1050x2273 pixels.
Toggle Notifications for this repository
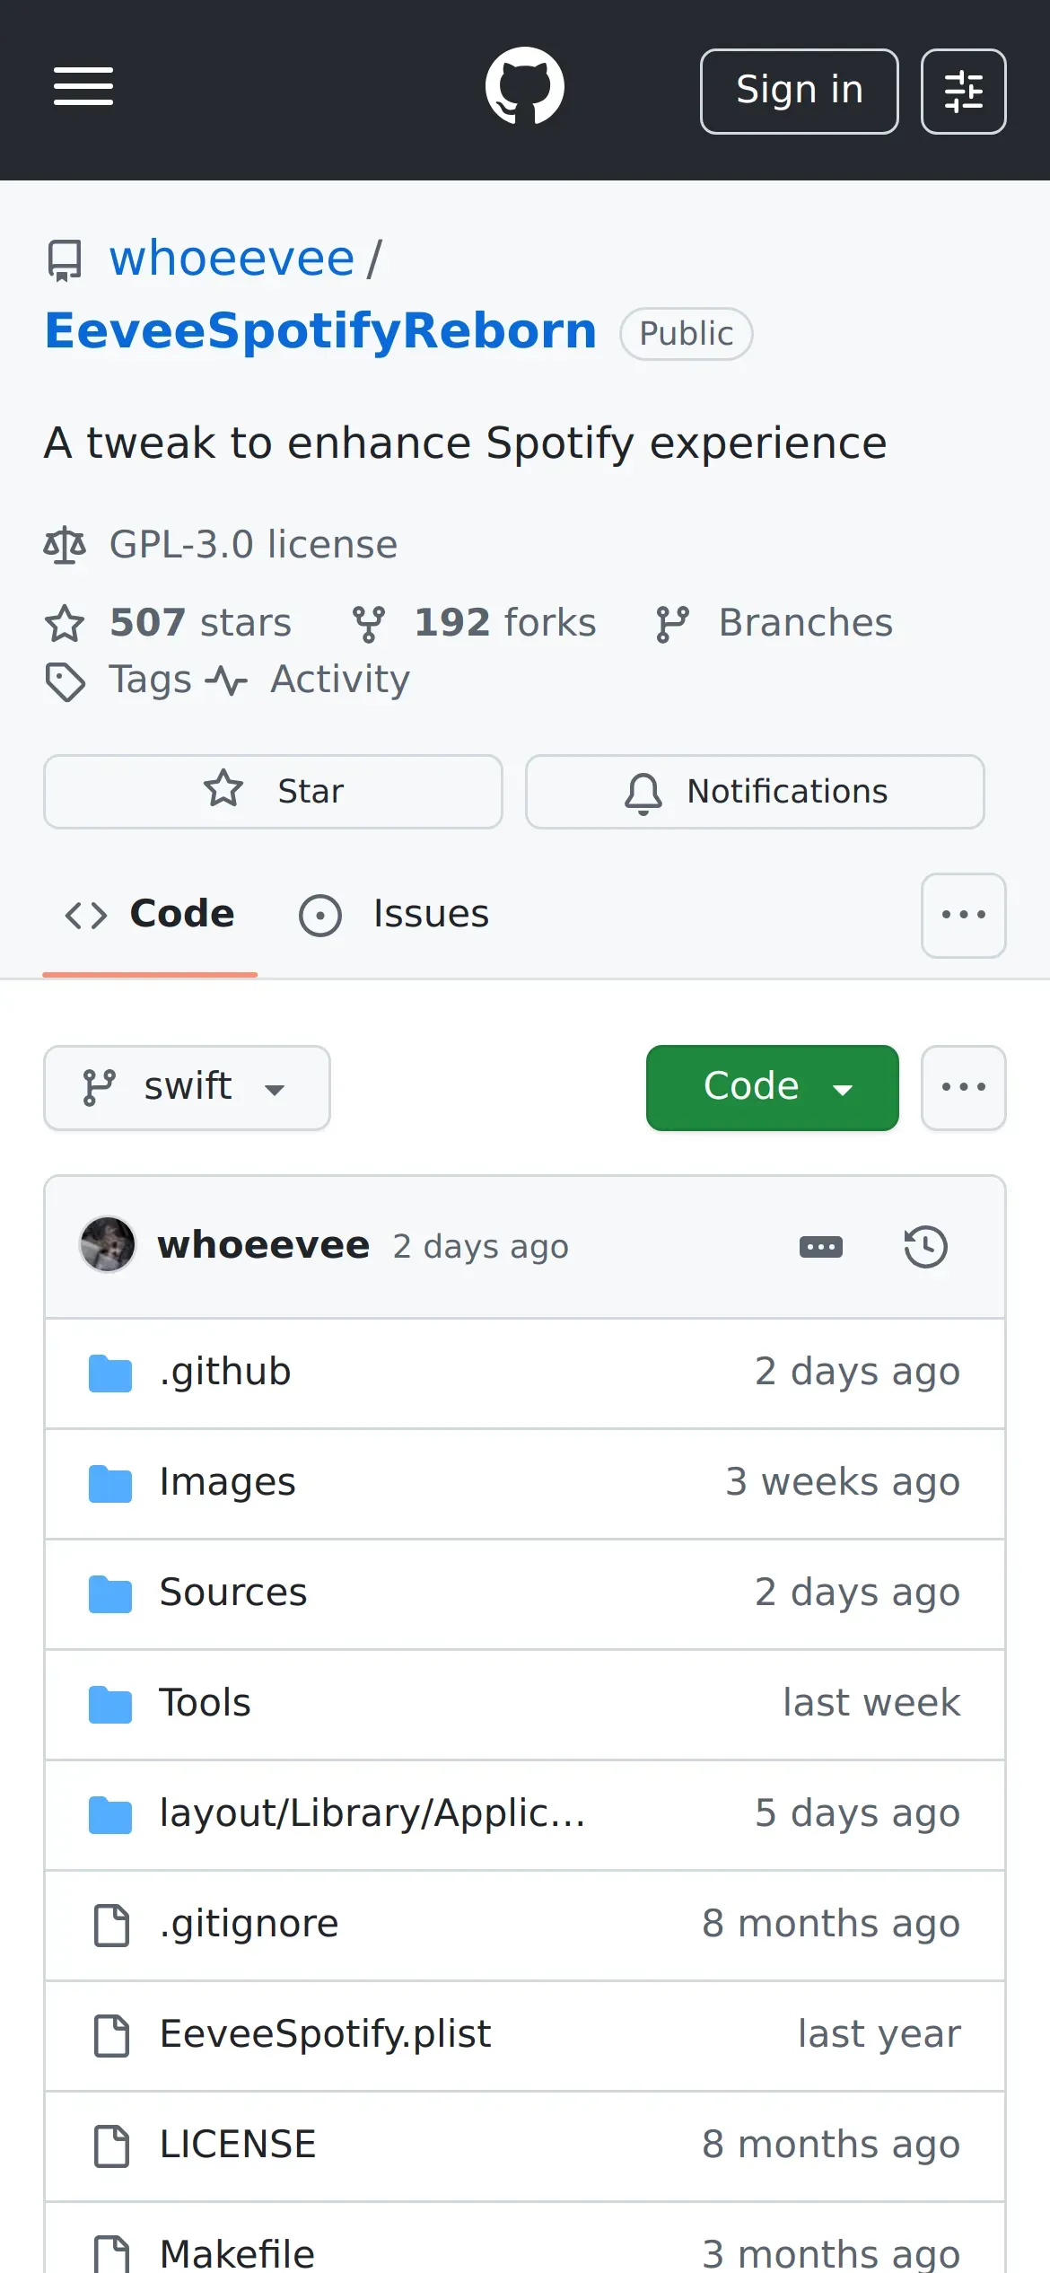755,791
